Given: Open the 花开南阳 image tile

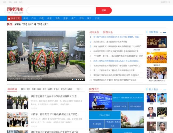Looking at the screenshot, I should click(x=132, y=119).
